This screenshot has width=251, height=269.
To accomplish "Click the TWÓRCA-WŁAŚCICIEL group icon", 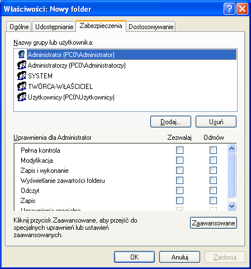I will click(22, 86).
